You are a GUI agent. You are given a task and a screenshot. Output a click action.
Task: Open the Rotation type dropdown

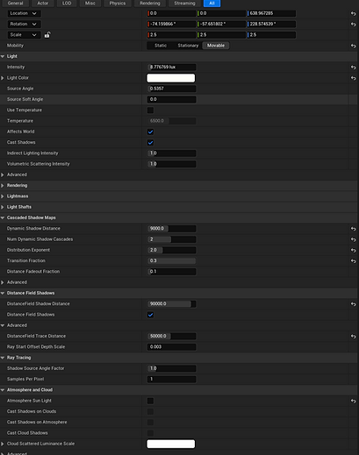click(24, 24)
